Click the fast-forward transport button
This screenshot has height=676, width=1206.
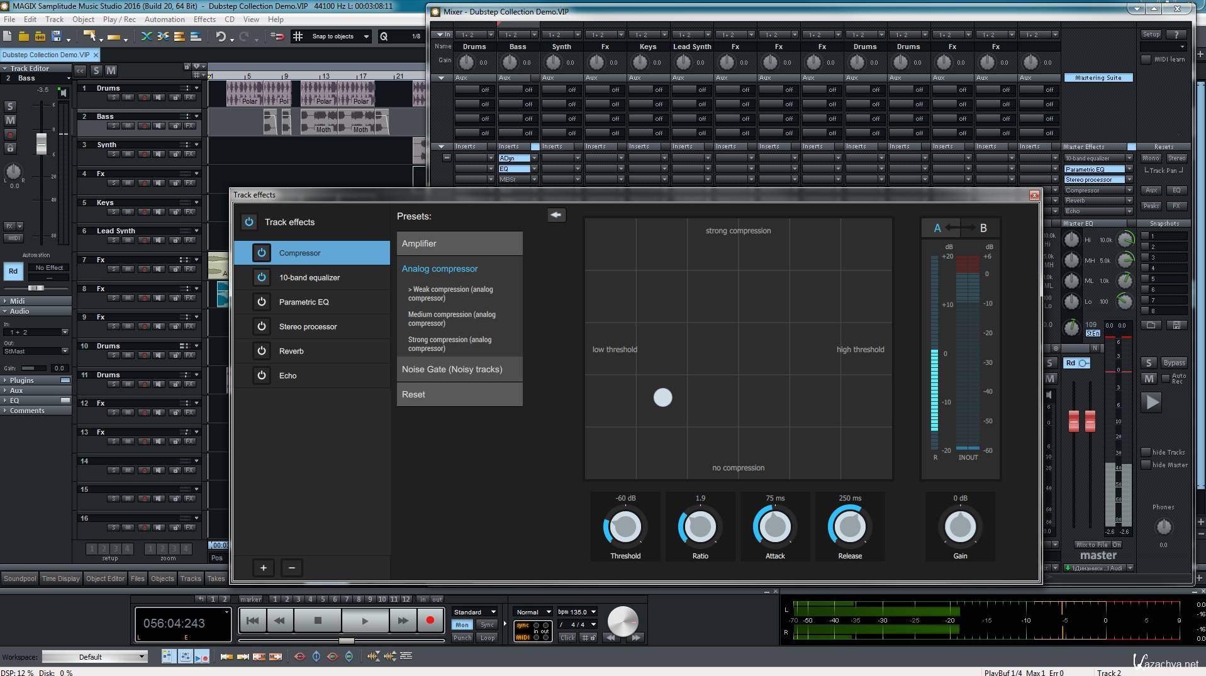403,621
